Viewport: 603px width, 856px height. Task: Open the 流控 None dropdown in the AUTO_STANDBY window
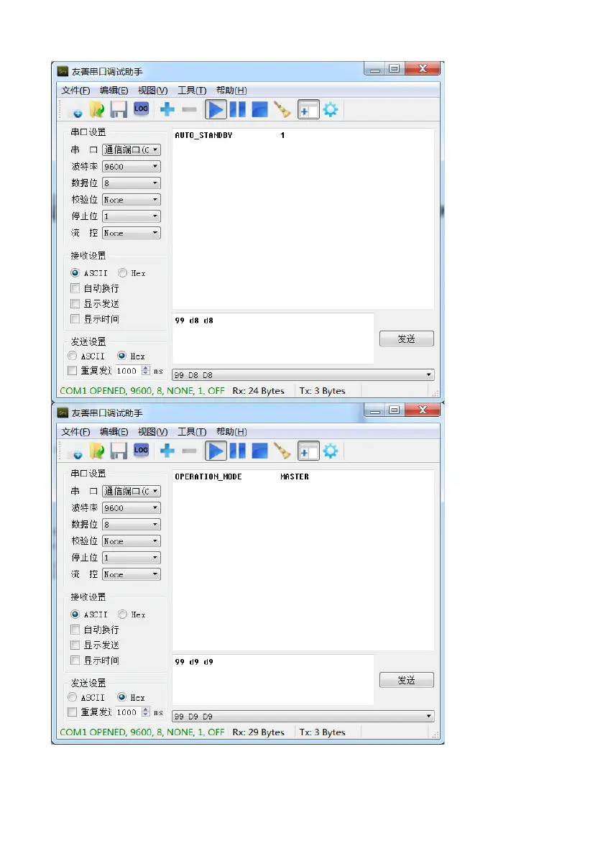tap(132, 233)
